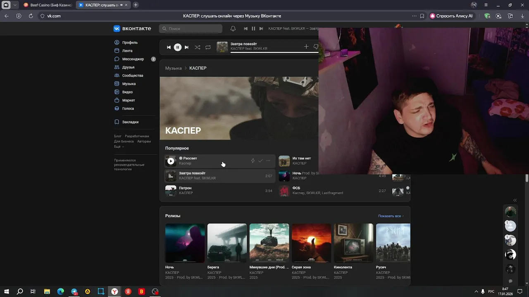
Task: Mute audio on the КАСПЕР tab
Action: pos(122,5)
